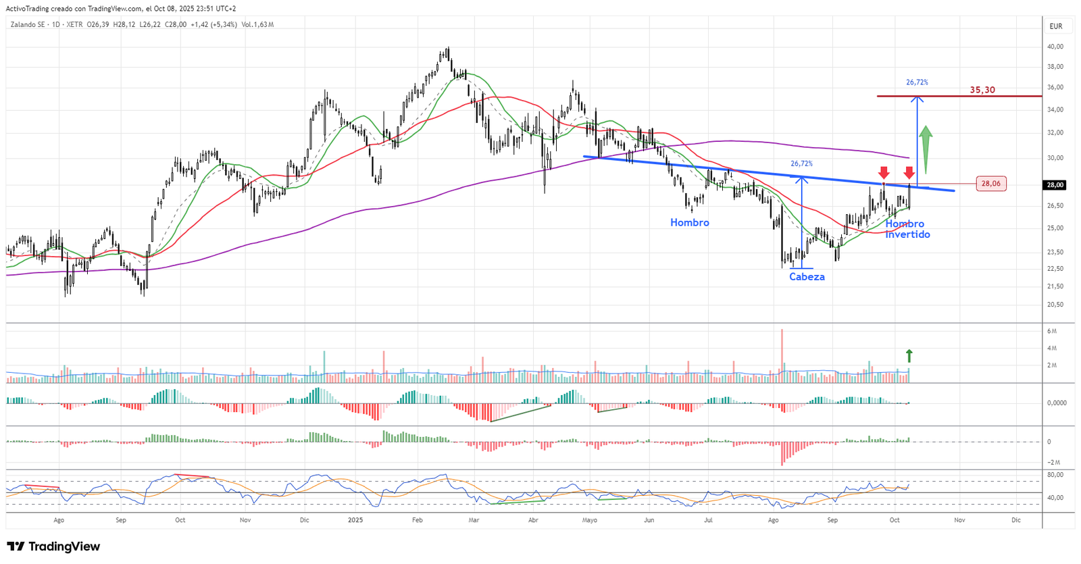Select the red down arrow above the latest candle
The height and width of the screenshot is (564, 1081).
pyautogui.click(x=909, y=173)
